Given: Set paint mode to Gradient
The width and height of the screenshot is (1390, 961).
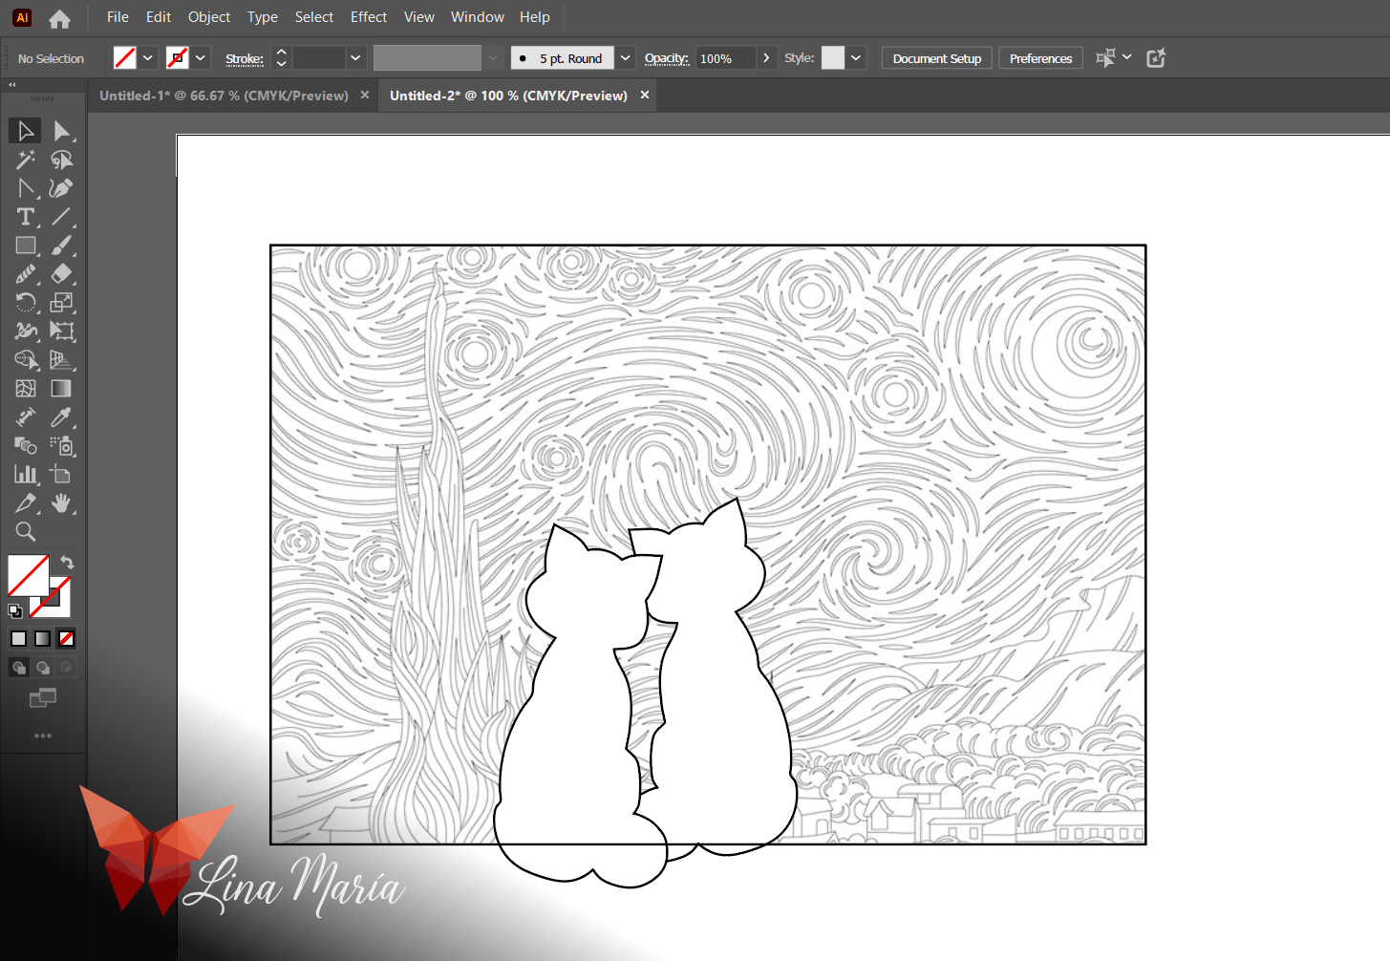Looking at the screenshot, I should tap(42, 639).
